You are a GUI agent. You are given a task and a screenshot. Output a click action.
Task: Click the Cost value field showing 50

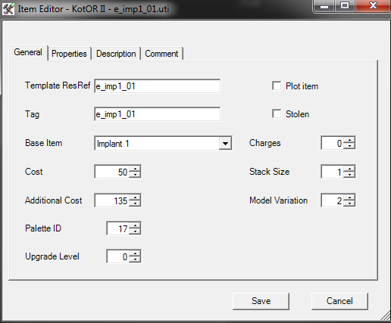click(x=112, y=172)
